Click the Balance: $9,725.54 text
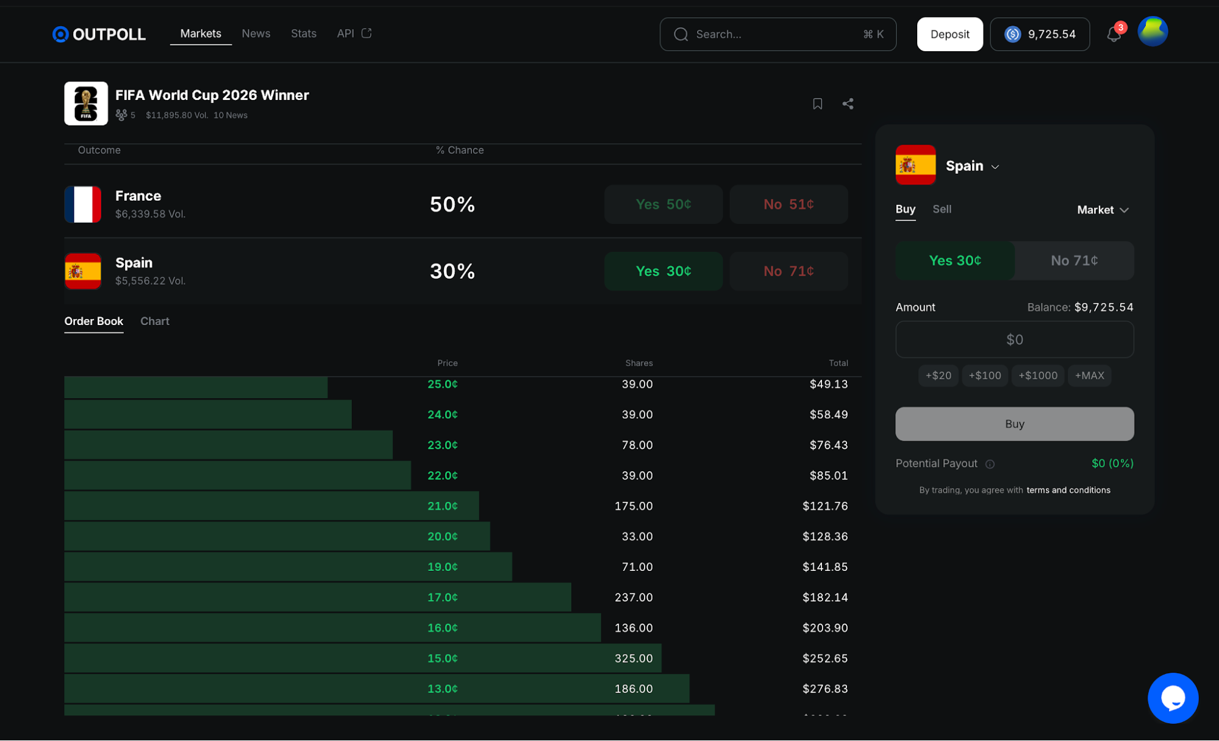Image resolution: width=1219 pixels, height=741 pixels. 1079,307
